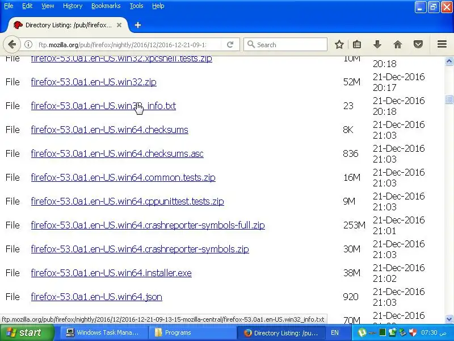Open the Edit menu
Image resolution: width=454 pixels, height=341 pixels.
tap(27, 6)
